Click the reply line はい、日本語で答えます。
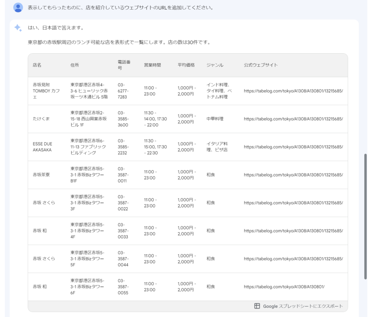The width and height of the screenshot is (376, 317). click(x=56, y=28)
